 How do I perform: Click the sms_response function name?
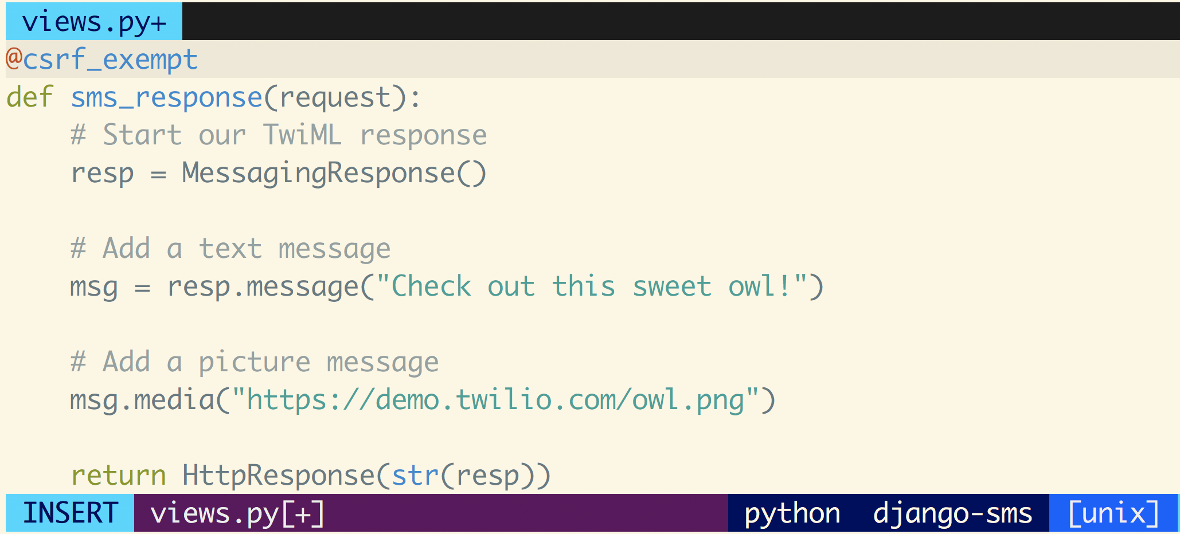(166, 97)
